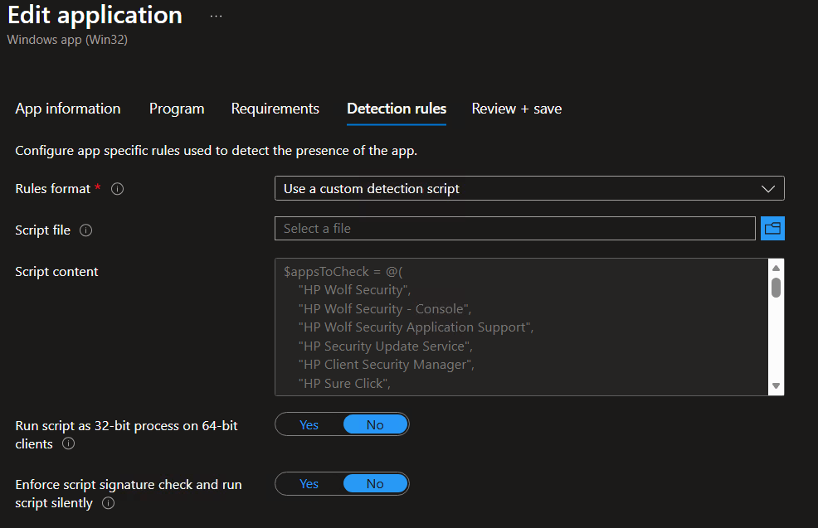Open the ellipsis menu beside Edit application

[x=216, y=16]
